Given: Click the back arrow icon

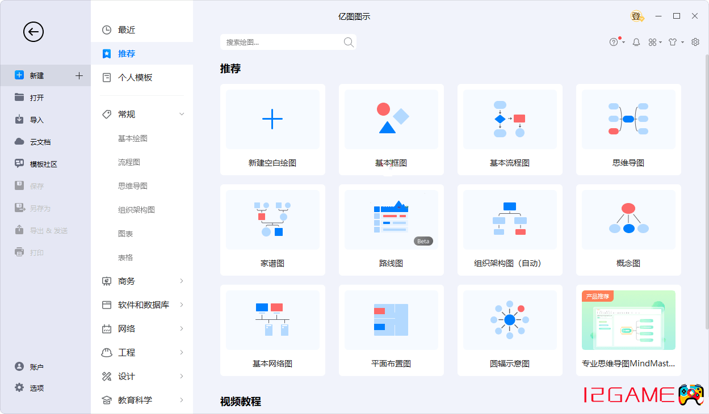Looking at the screenshot, I should [x=33, y=32].
